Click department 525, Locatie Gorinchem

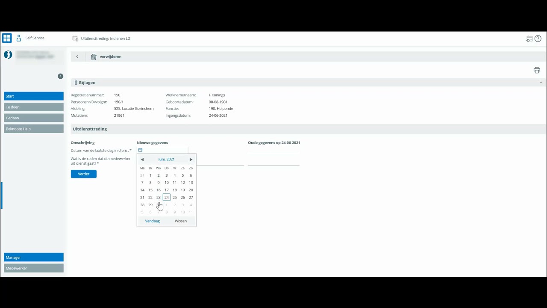[x=134, y=109]
